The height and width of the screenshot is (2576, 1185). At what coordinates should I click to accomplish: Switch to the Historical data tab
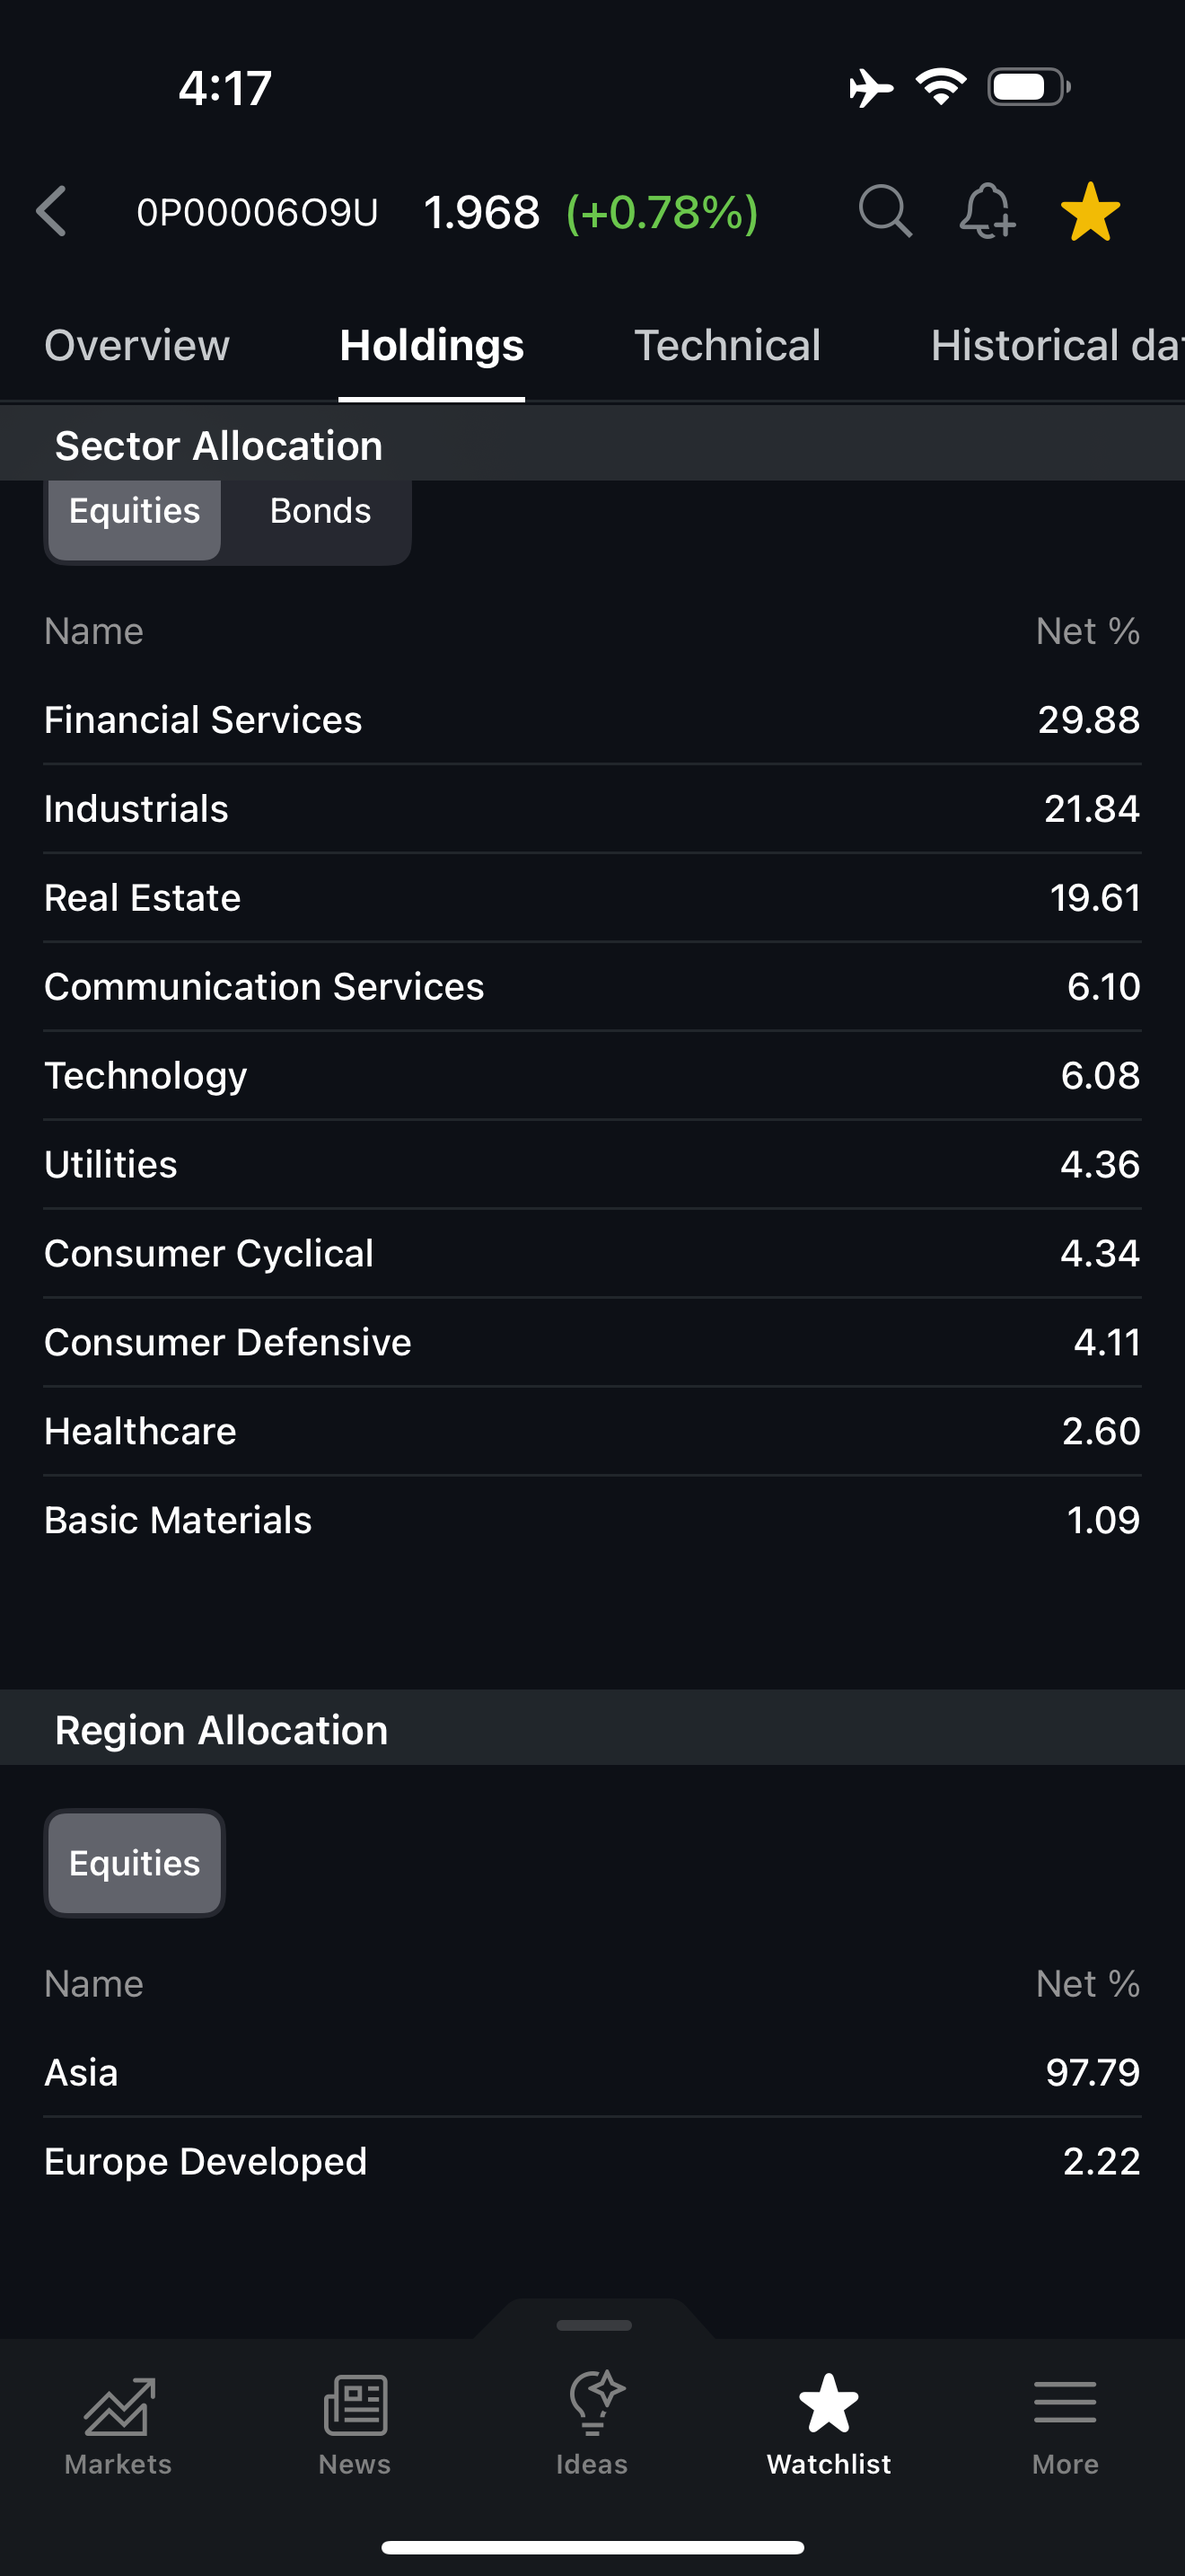[x=1058, y=346]
